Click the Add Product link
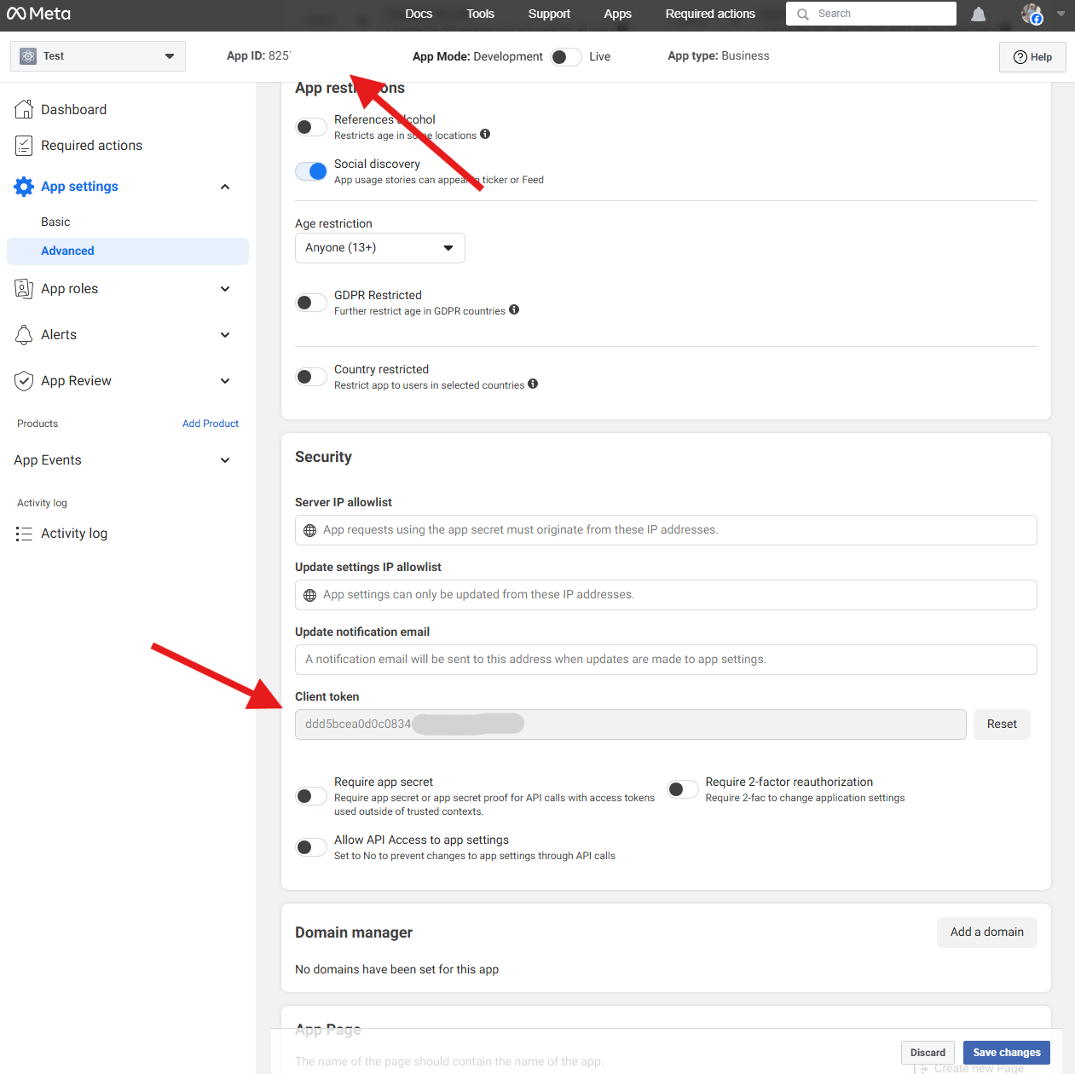This screenshot has width=1075, height=1074. pos(211,424)
